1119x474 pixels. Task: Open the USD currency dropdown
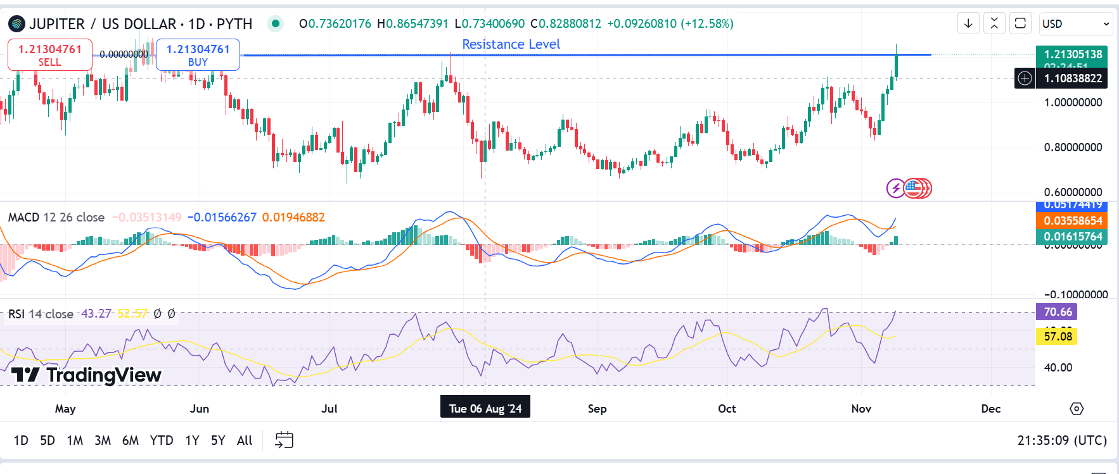click(1075, 23)
